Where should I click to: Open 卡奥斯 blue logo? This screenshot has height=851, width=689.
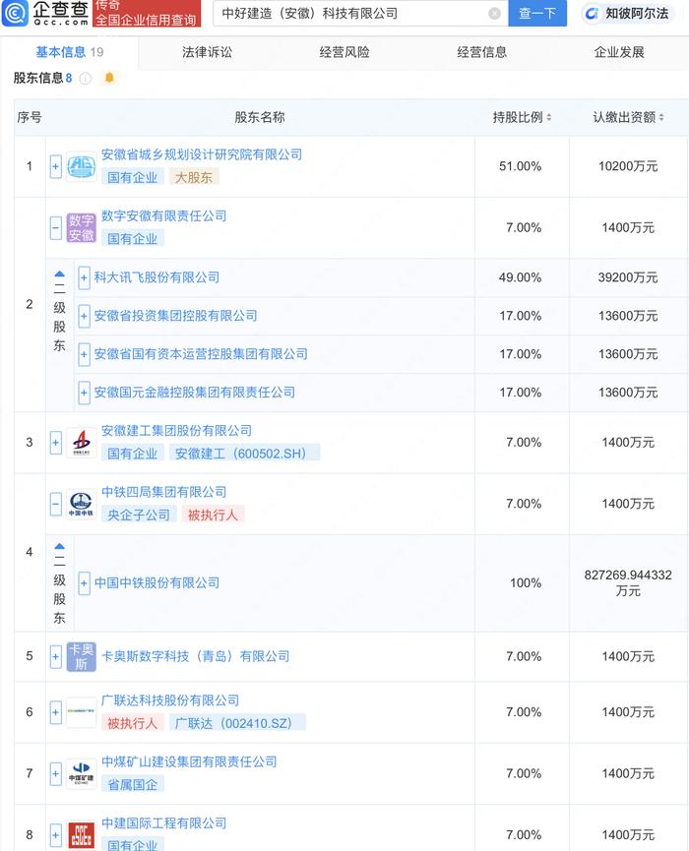[x=81, y=657]
